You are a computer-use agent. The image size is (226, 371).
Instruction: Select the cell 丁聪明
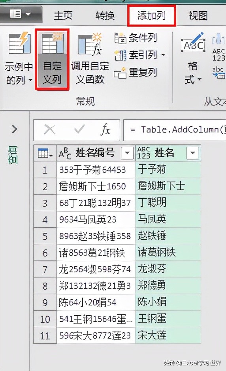tap(168, 203)
